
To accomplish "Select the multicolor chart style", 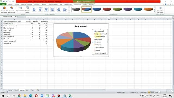I will pyautogui.click(x=86, y=9).
